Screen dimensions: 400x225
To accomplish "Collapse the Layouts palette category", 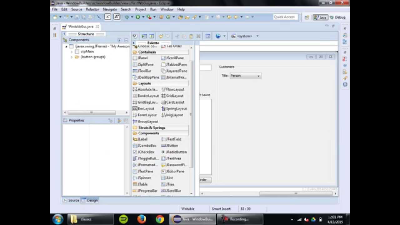I will pyautogui.click(x=160, y=84).
